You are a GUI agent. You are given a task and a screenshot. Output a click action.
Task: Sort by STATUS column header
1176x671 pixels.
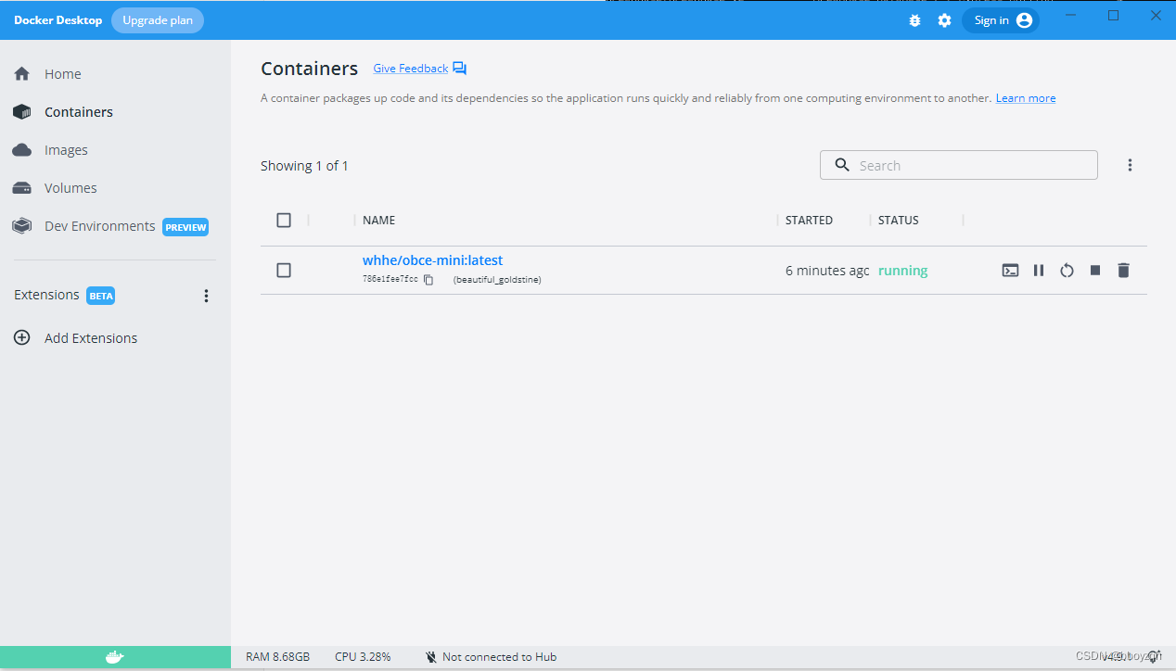click(899, 221)
